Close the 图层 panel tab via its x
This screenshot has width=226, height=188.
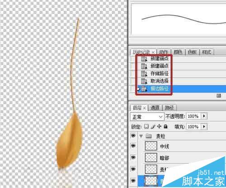(x=144, y=108)
